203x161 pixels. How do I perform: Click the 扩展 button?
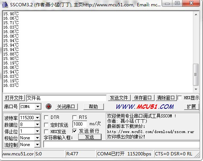[x=191, y=107]
